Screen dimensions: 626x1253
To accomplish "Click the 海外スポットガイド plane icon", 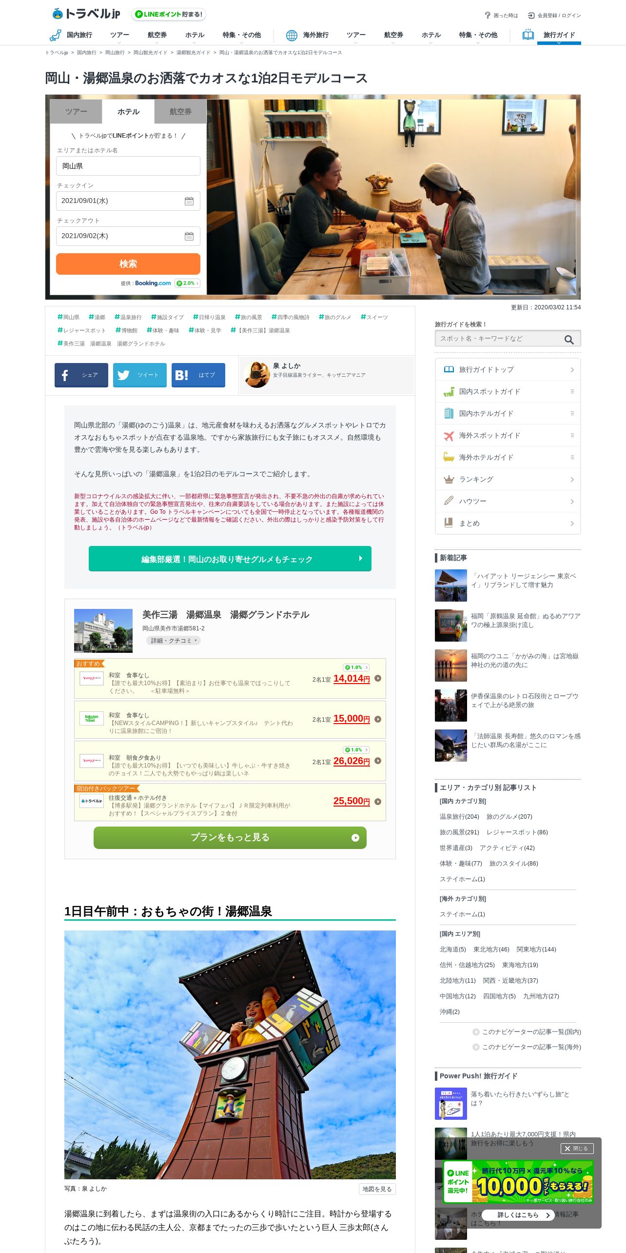I will 449,435.
